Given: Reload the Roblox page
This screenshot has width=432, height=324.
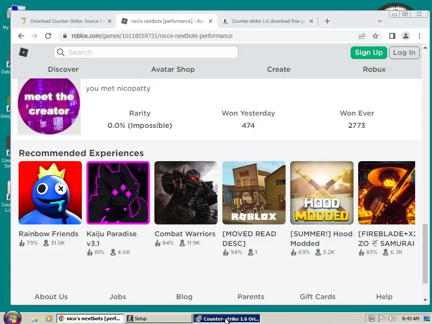Looking at the screenshot, I should click(48, 36).
